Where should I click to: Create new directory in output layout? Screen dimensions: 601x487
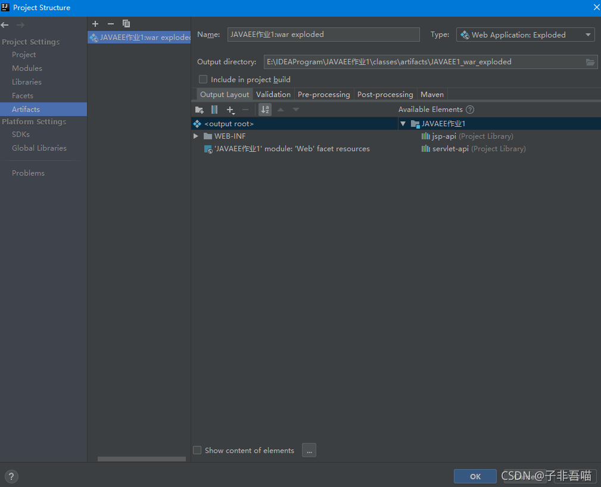(x=200, y=110)
